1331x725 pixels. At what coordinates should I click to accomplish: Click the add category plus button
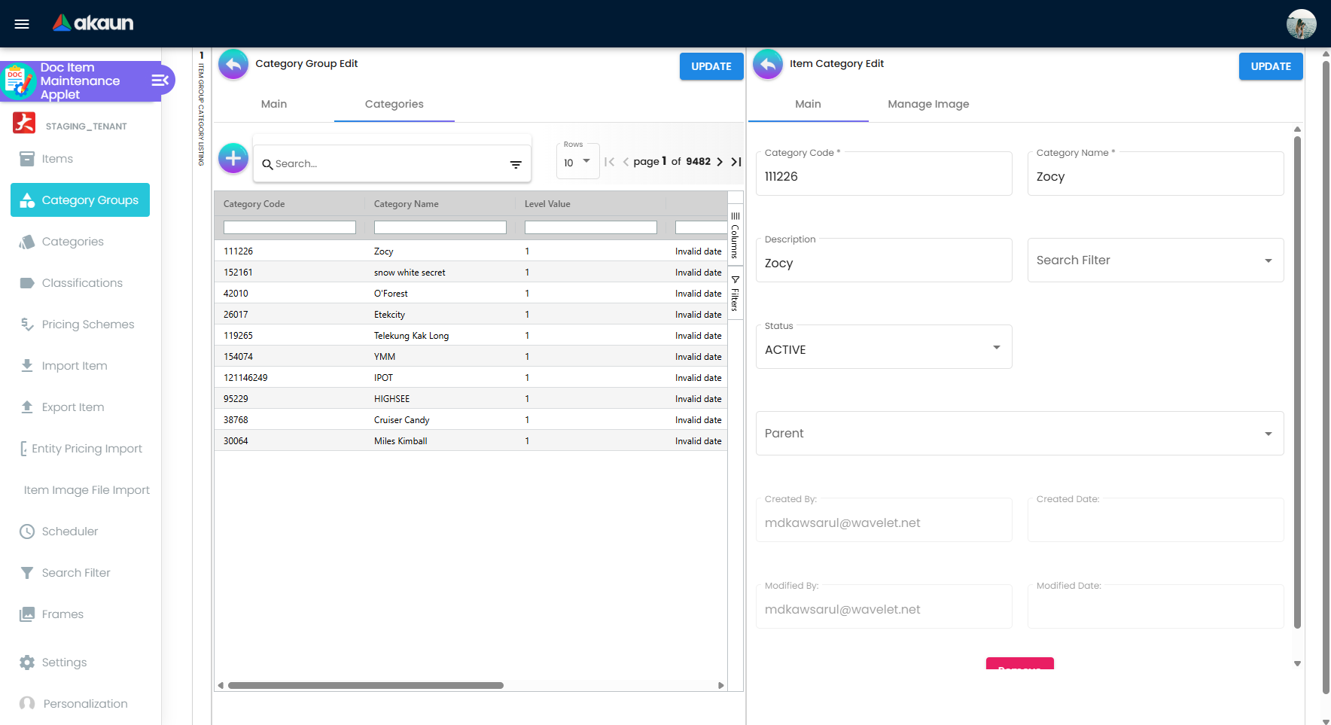(233, 159)
